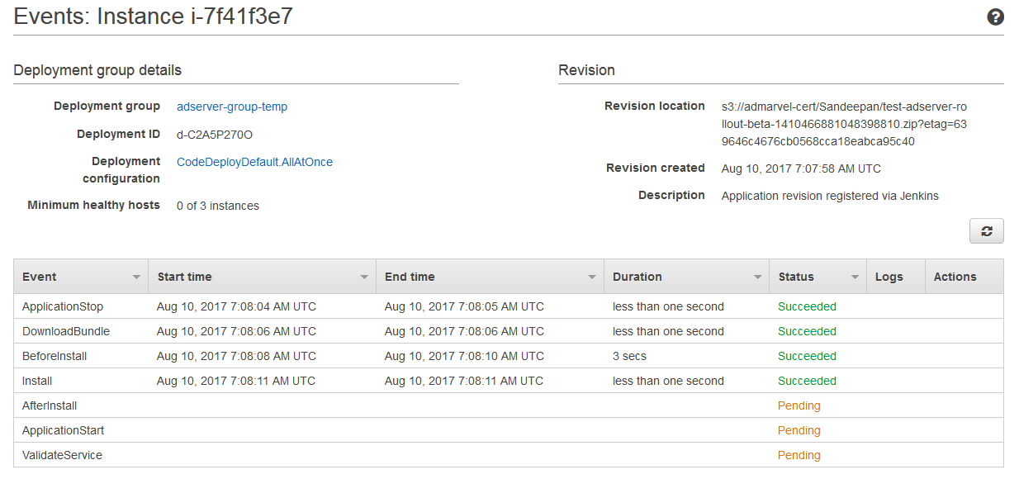The height and width of the screenshot is (479, 1019).
Task: Click the Logs column header
Action: (889, 277)
